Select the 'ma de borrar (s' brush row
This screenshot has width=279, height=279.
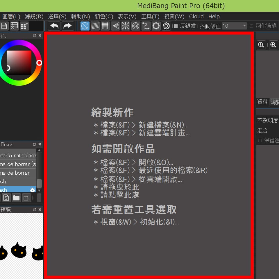[x=18, y=164]
